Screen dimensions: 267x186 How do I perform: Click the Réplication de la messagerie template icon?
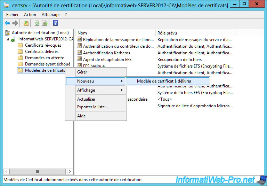tap(79, 39)
